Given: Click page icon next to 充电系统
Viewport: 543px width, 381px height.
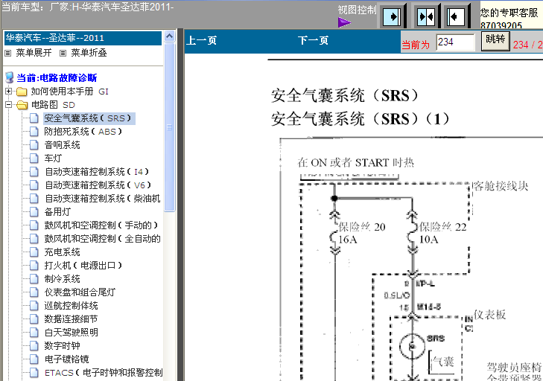Looking at the screenshot, I should 34,252.
